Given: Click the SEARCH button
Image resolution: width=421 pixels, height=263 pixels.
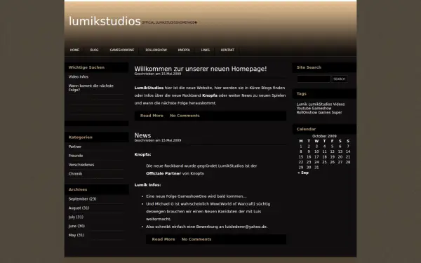Looking at the screenshot, I should 340,79.
